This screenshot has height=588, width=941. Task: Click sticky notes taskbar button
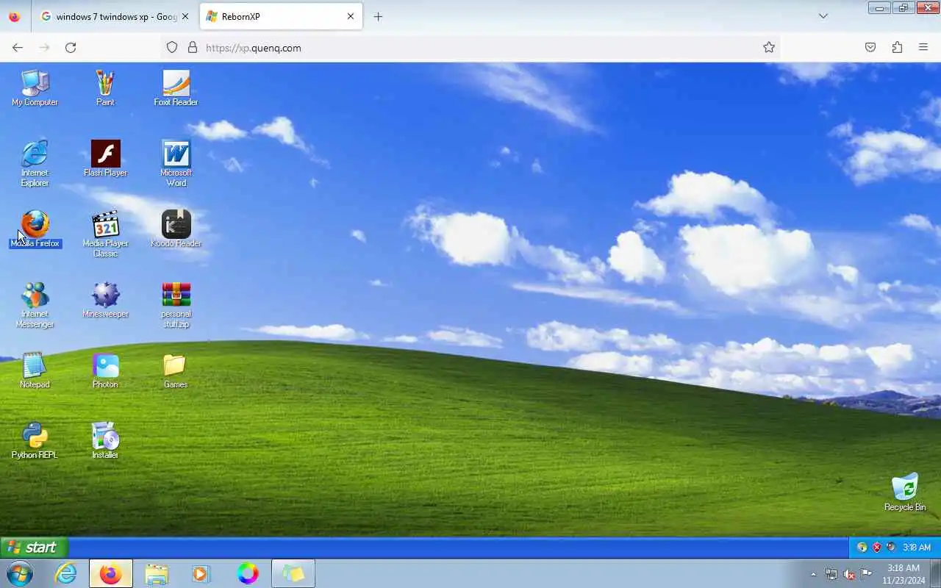click(293, 573)
